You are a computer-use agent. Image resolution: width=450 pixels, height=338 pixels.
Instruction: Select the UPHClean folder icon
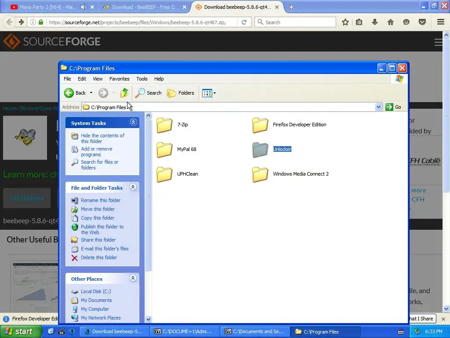point(164,174)
